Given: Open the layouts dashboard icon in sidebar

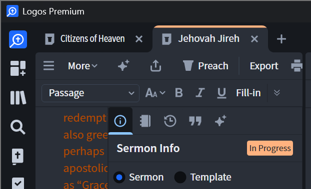Looking at the screenshot, I should (18, 68).
